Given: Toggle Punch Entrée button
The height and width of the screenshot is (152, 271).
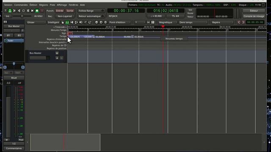Looking at the screenshot, I should click(x=59, y=11).
